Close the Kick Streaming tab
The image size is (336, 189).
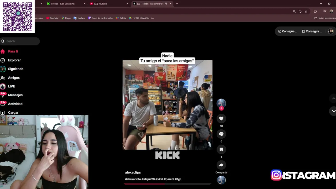[84, 4]
